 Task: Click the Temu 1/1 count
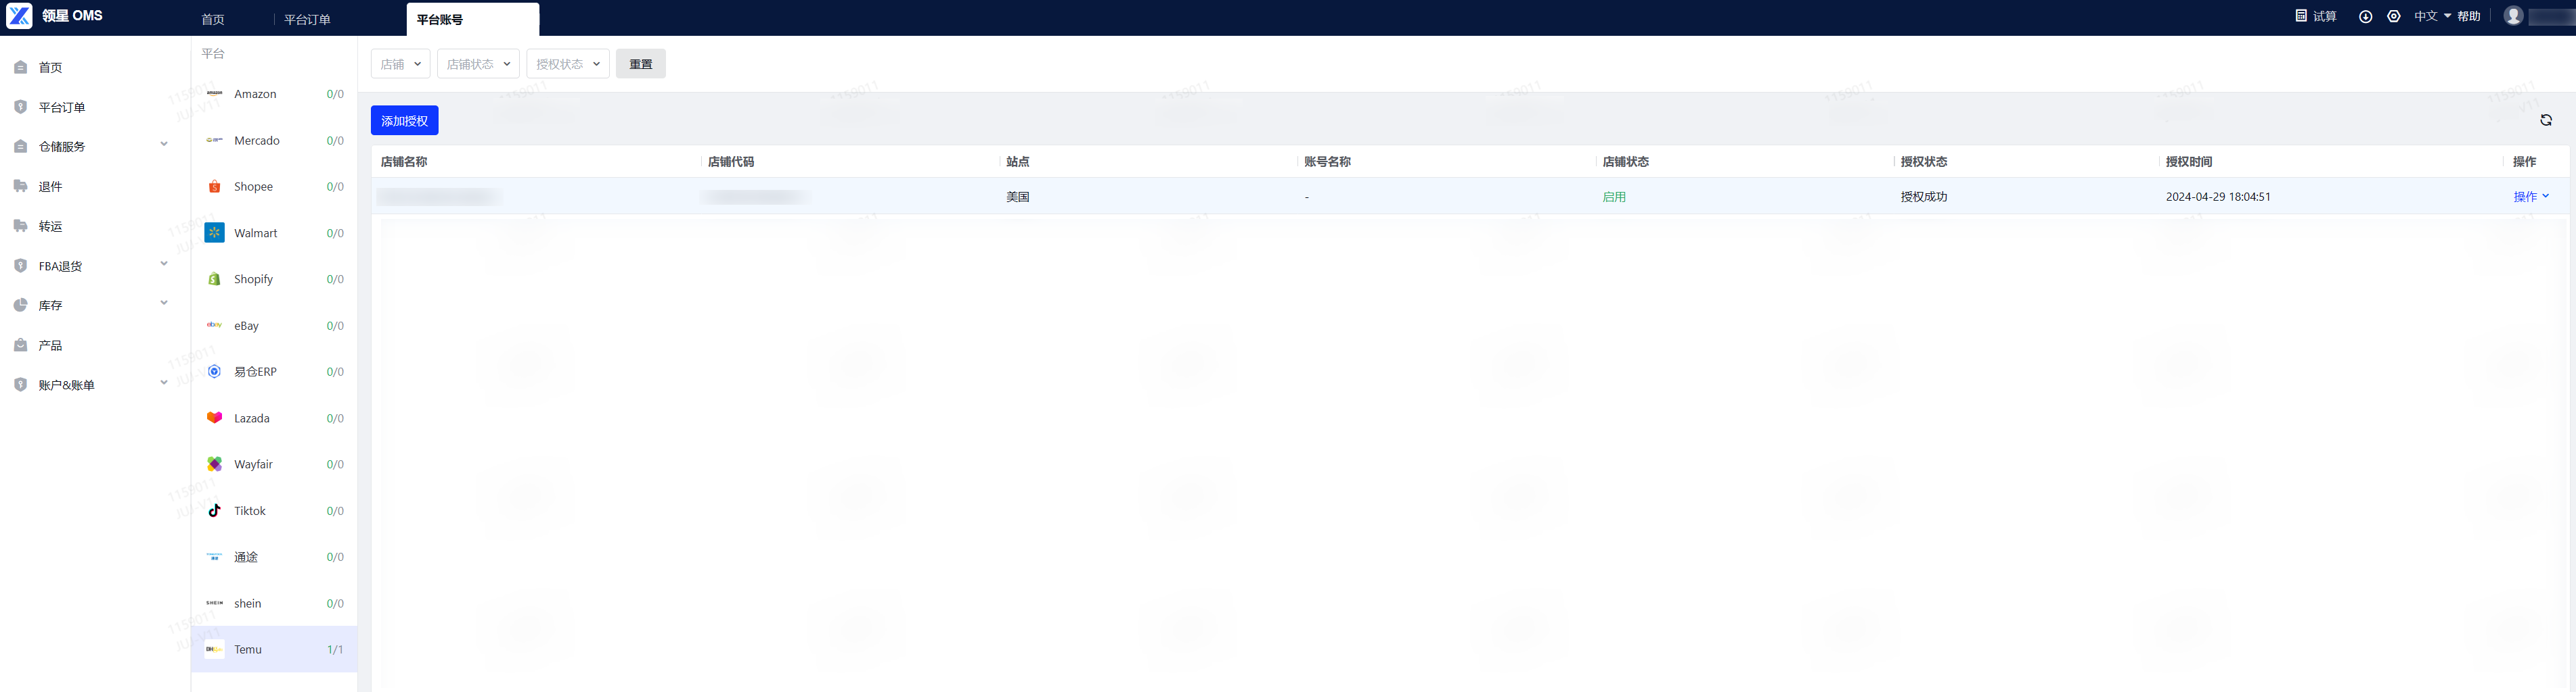(335, 650)
